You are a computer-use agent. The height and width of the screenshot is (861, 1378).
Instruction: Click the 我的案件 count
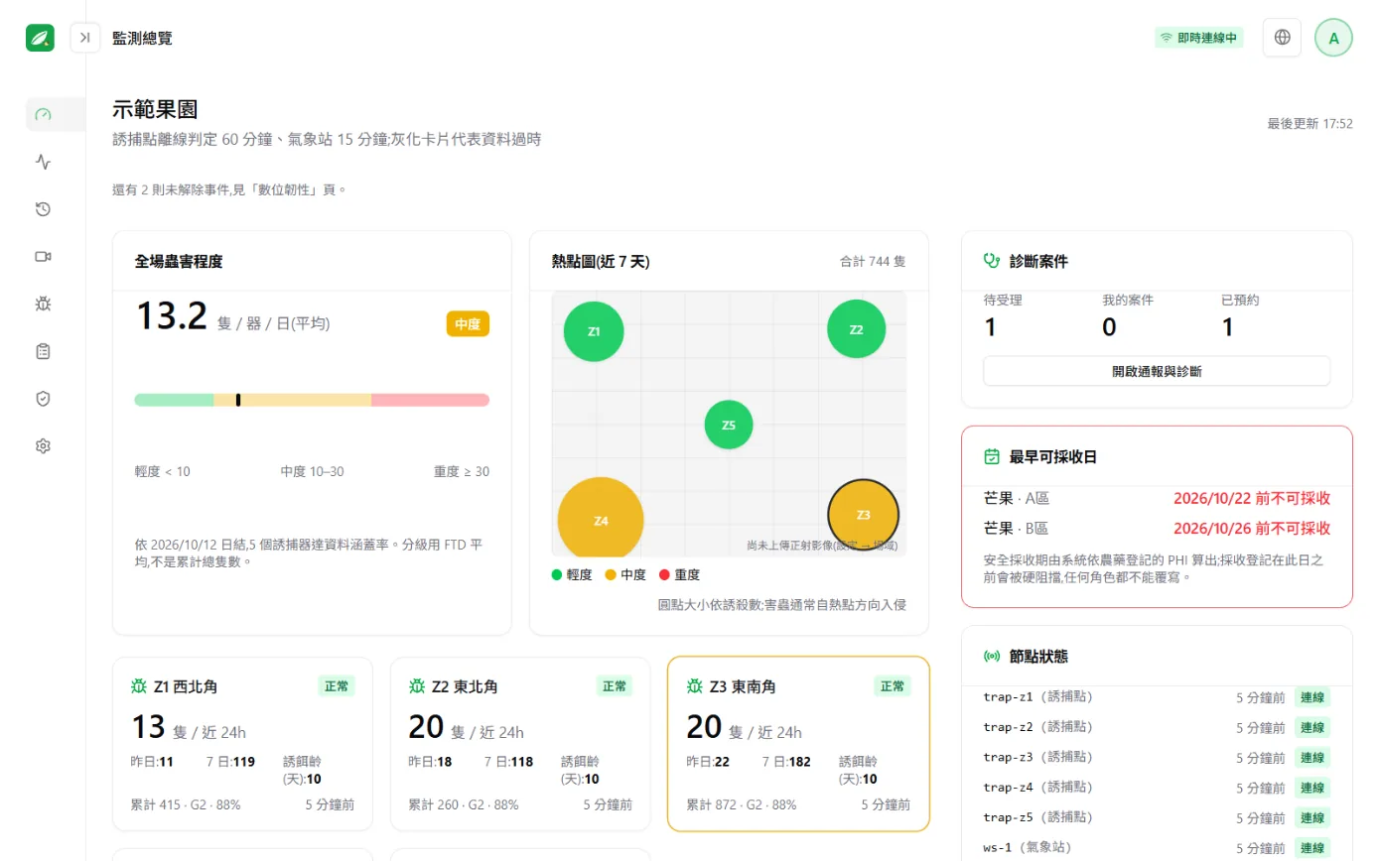coord(1109,327)
